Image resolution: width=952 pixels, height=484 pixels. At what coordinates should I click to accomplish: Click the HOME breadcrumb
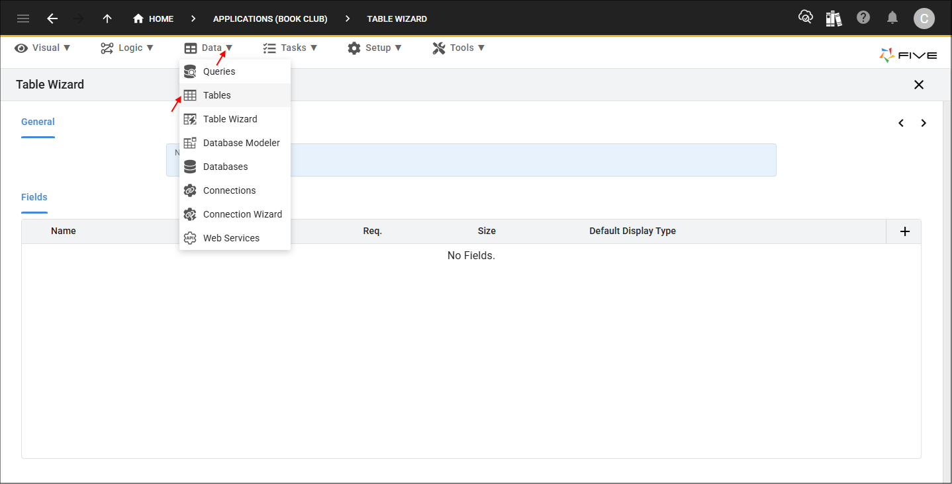pos(153,19)
